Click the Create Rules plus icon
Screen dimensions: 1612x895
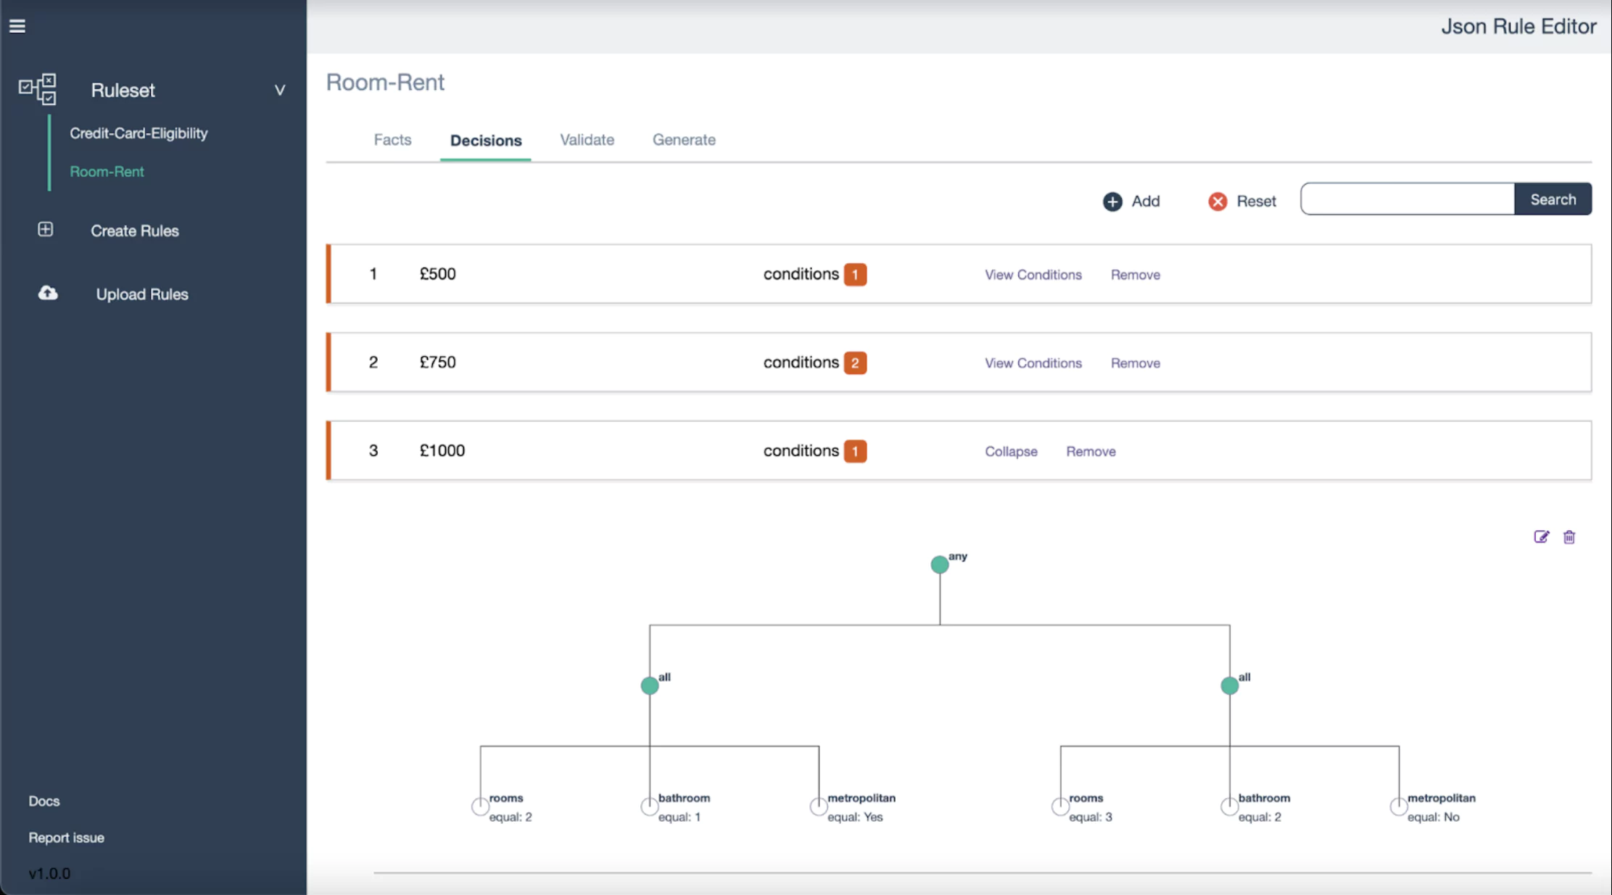pos(45,230)
